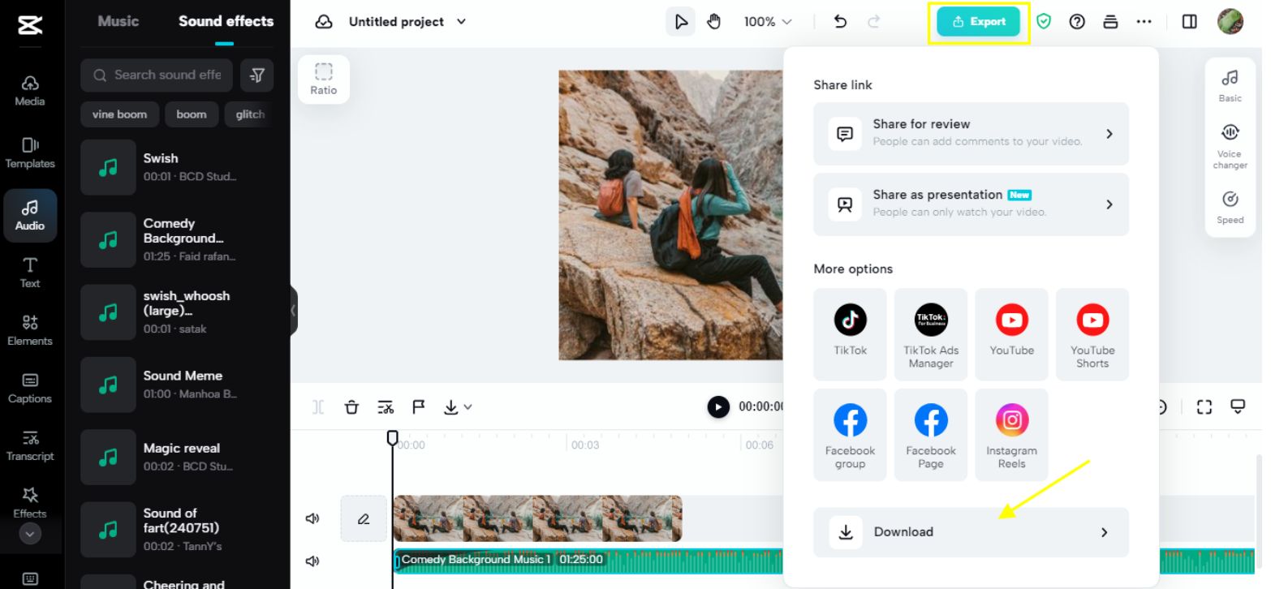Open the Text panel
The width and height of the screenshot is (1271, 589).
click(x=30, y=273)
